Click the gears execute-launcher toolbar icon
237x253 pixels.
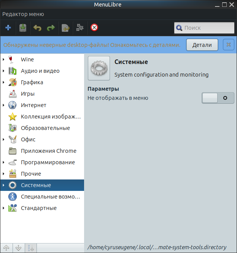[80, 27]
